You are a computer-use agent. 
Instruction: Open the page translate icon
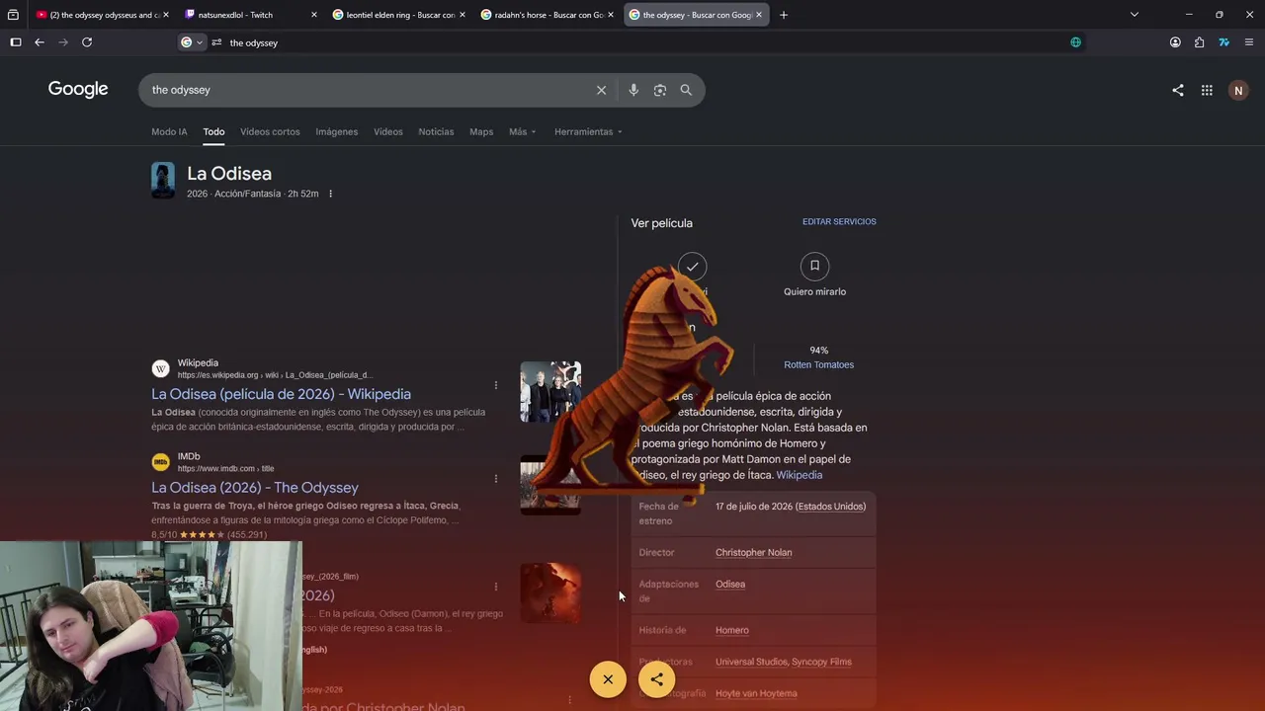point(1075,42)
